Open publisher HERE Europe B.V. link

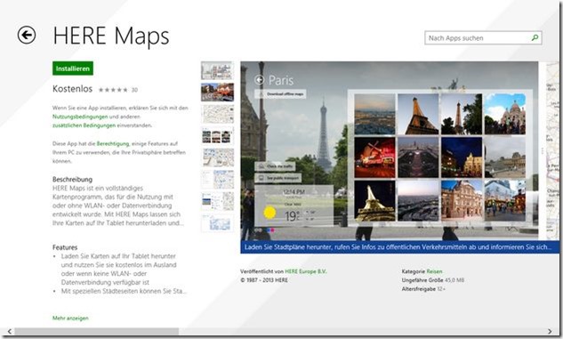306,271
